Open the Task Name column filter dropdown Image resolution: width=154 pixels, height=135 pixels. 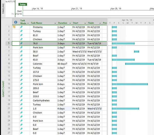pyautogui.click(x=55, y=23)
